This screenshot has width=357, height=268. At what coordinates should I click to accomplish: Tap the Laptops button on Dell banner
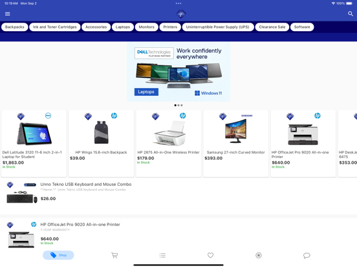click(146, 92)
